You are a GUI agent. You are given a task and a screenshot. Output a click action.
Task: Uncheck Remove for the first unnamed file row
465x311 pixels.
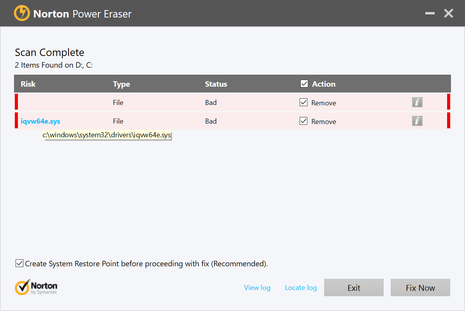(x=304, y=103)
